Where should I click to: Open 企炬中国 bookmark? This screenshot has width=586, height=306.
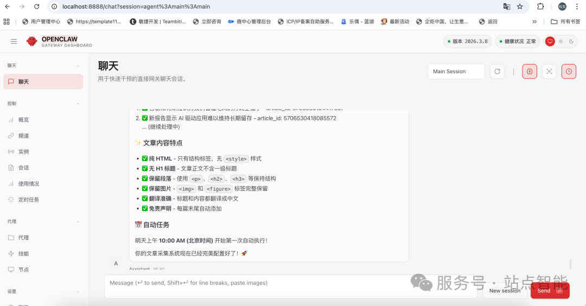pyautogui.click(x=442, y=22)
